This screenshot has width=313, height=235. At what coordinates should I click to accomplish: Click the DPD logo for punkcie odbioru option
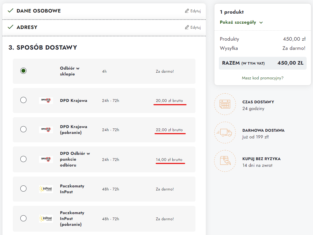(x=46, y=159)
